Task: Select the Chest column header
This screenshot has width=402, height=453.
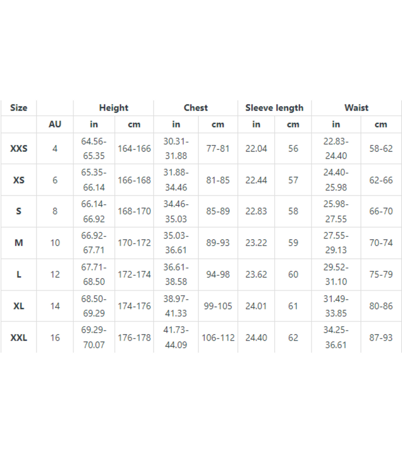Action: point(196,108)
